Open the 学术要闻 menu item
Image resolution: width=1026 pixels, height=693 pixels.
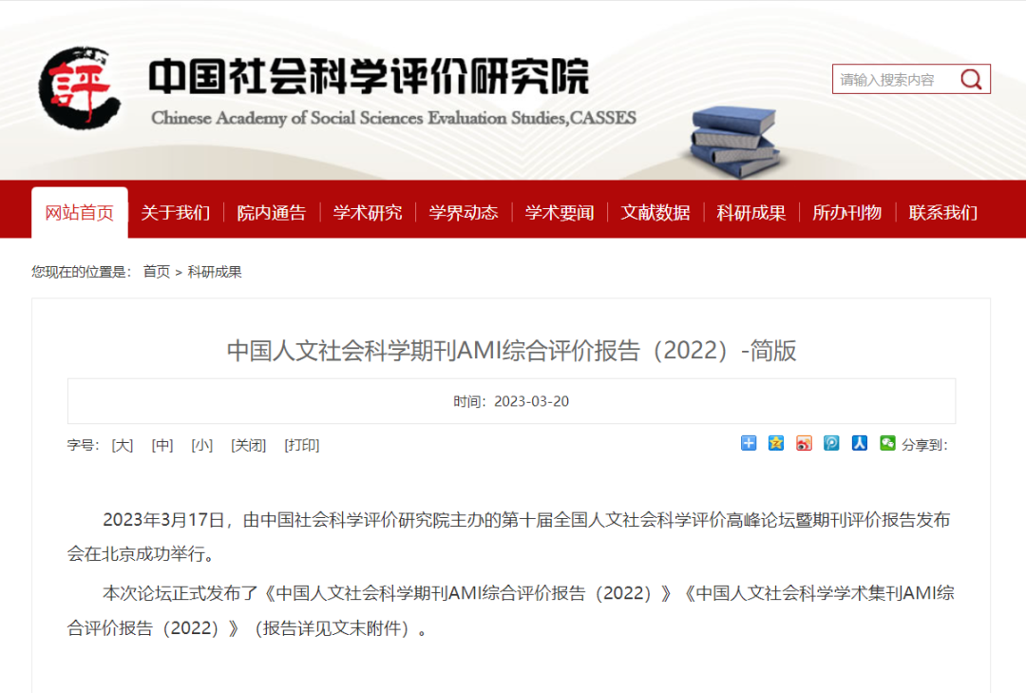click(560, 212)
